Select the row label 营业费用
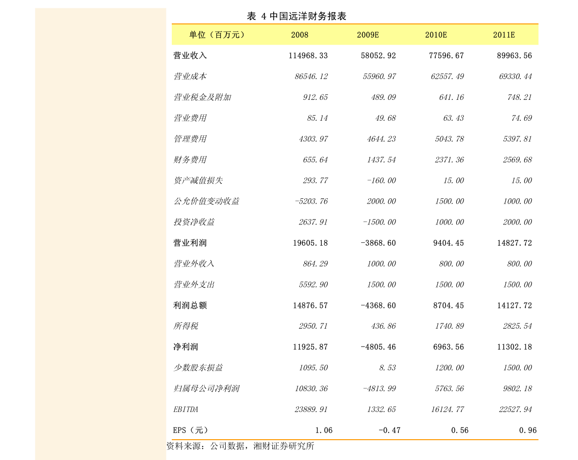 190,118
